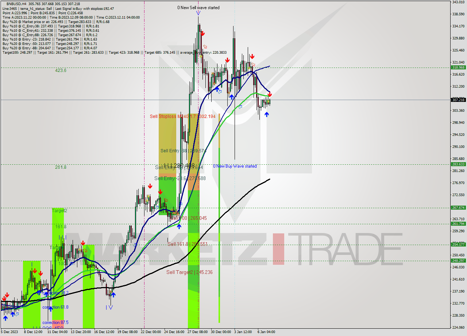Click the '8 Dec 12:00' time label
This screenshot has width=467, height=336.
34,332
